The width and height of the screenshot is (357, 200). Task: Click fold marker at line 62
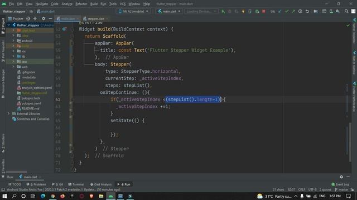pyautogui.click(x=73, y=99)
